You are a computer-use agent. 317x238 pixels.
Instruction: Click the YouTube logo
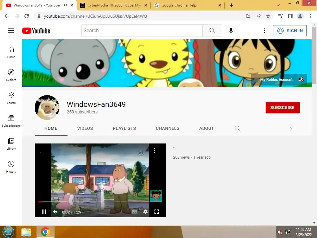(36, 31)
